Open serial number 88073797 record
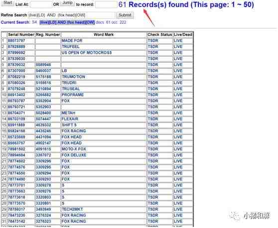 click(x=16, y=41)
